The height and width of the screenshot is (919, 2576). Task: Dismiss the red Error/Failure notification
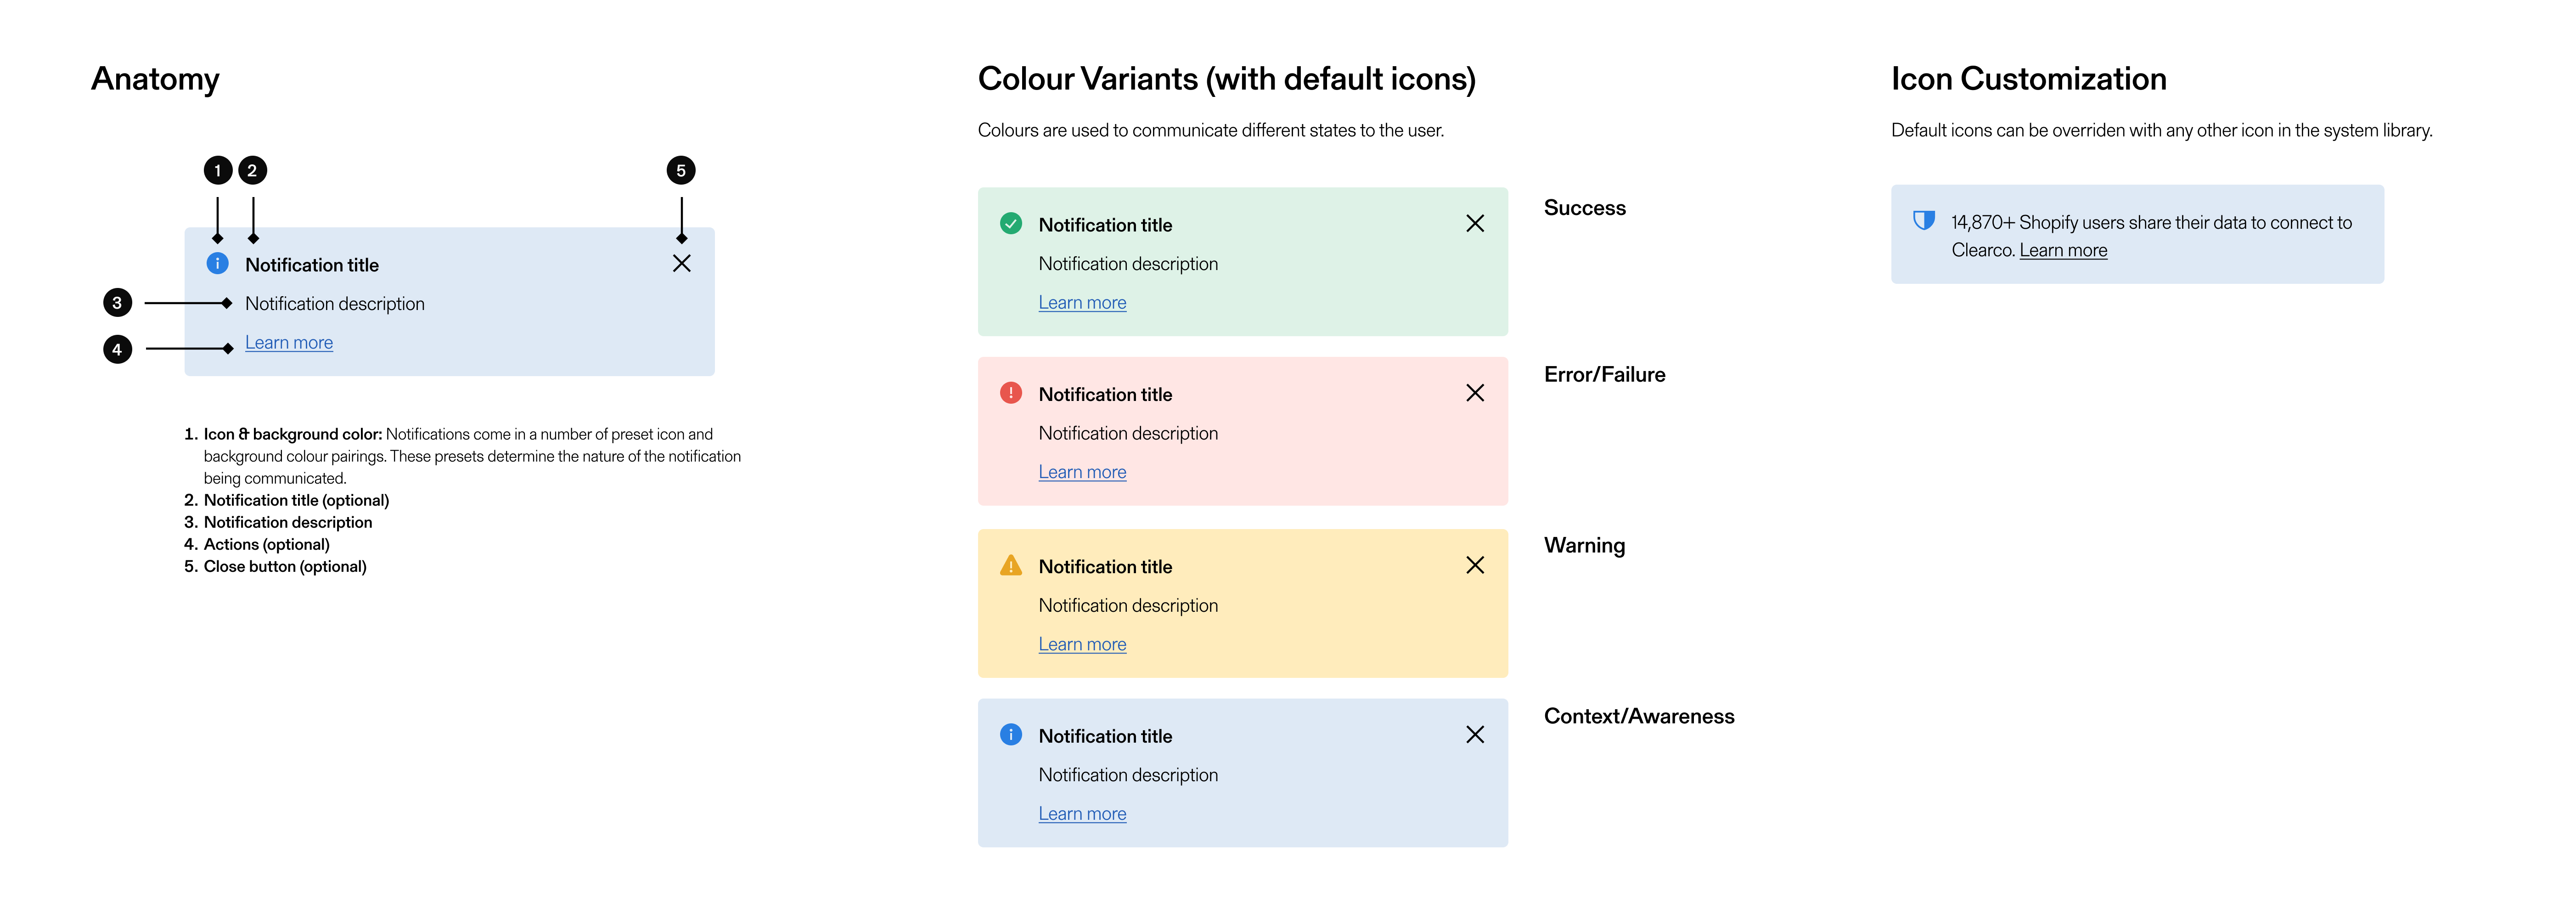click(x=1475, y=393)
